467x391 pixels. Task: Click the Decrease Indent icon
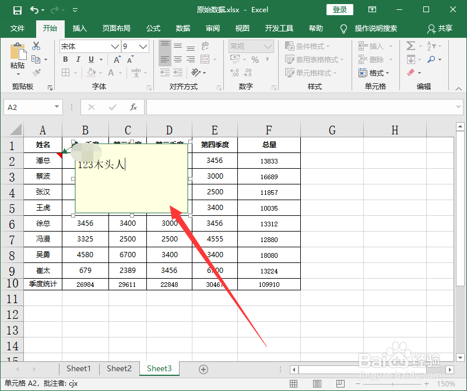click(x=164, y=73)
